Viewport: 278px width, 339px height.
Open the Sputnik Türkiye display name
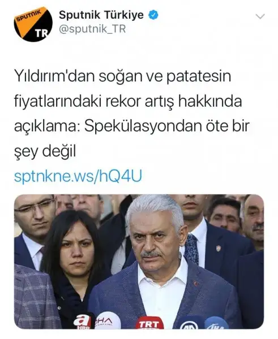tap(101, 15)
